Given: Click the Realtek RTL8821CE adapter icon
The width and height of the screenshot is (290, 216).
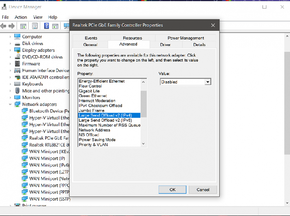Looking at the screenshot, I should point(24,145).
